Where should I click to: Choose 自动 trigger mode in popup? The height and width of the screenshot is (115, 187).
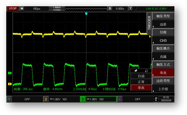click(x=141, y=76)
